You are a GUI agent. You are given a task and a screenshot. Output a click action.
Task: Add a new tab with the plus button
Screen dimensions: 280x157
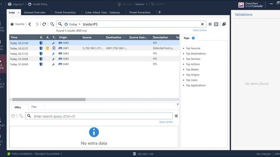[x=159, y=12]
